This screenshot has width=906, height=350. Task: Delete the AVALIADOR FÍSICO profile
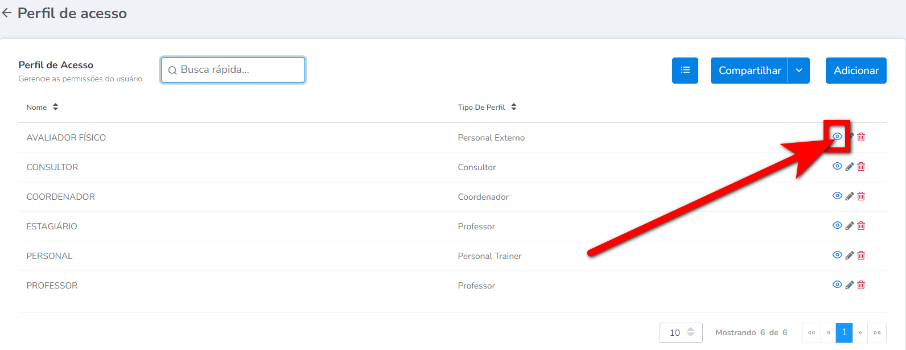pos(861,137)
